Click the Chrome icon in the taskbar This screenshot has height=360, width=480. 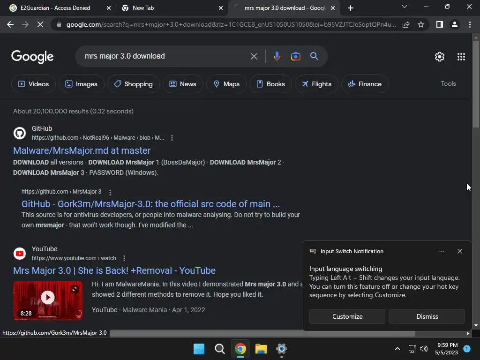[240, 349]
